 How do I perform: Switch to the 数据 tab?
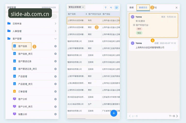coord(132,7)
